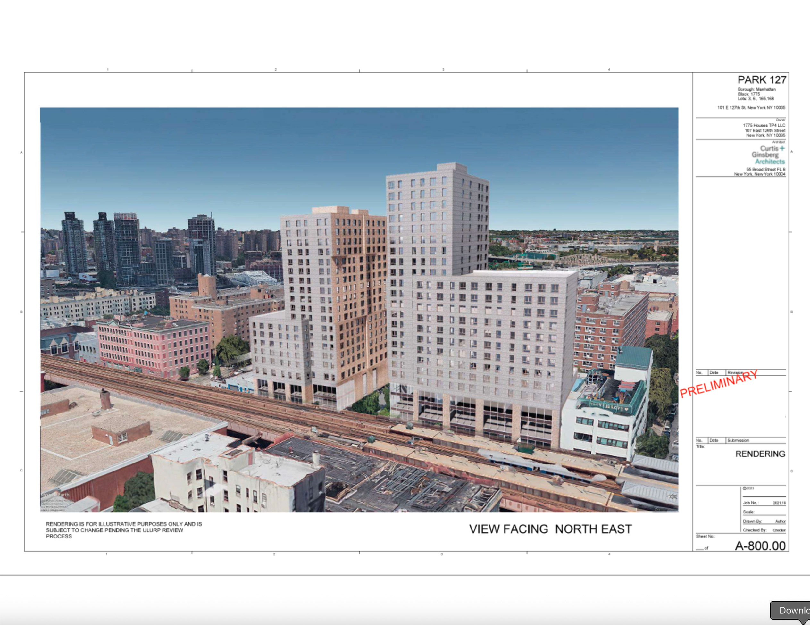810x625 pixels.
Task: Click the Google Earth watermark in the rendering
Action: pos(56,495)
